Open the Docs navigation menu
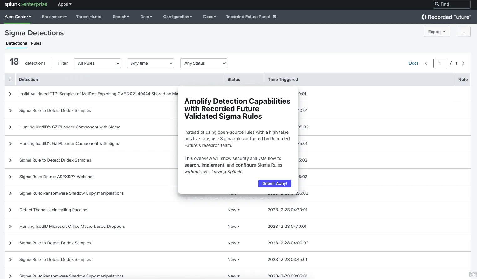 coord(210,17)
